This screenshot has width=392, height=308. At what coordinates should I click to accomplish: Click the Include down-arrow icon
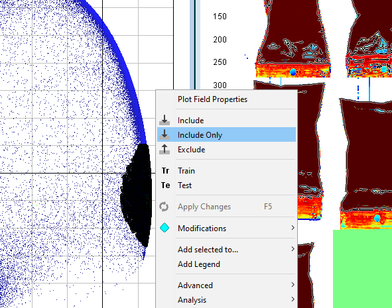[x=164, y=121]
